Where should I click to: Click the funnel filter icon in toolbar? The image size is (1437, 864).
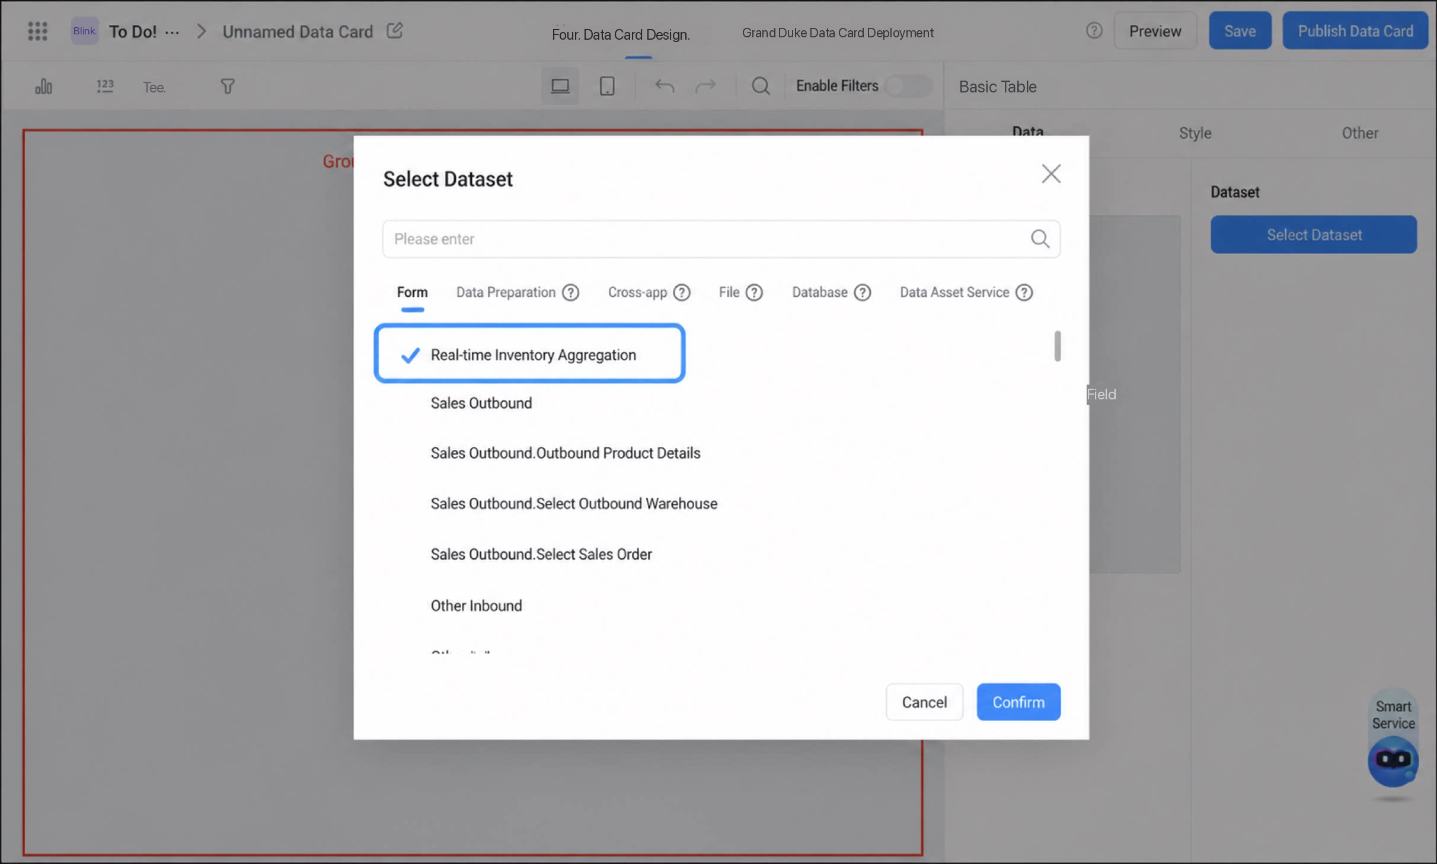228,87
